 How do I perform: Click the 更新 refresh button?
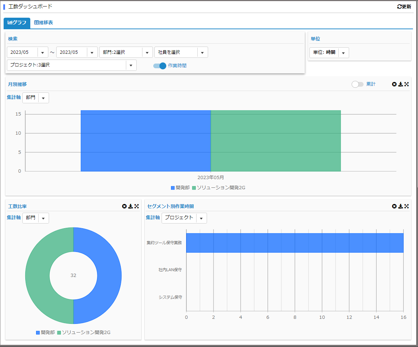tap(404, 6)
